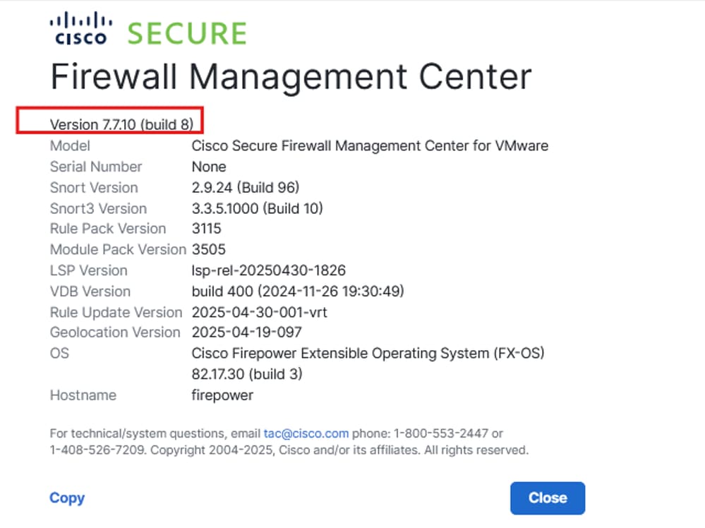Click the green SECURE wordmark
The height and width of the screenshot is (528, 705).
coord(186,33)
